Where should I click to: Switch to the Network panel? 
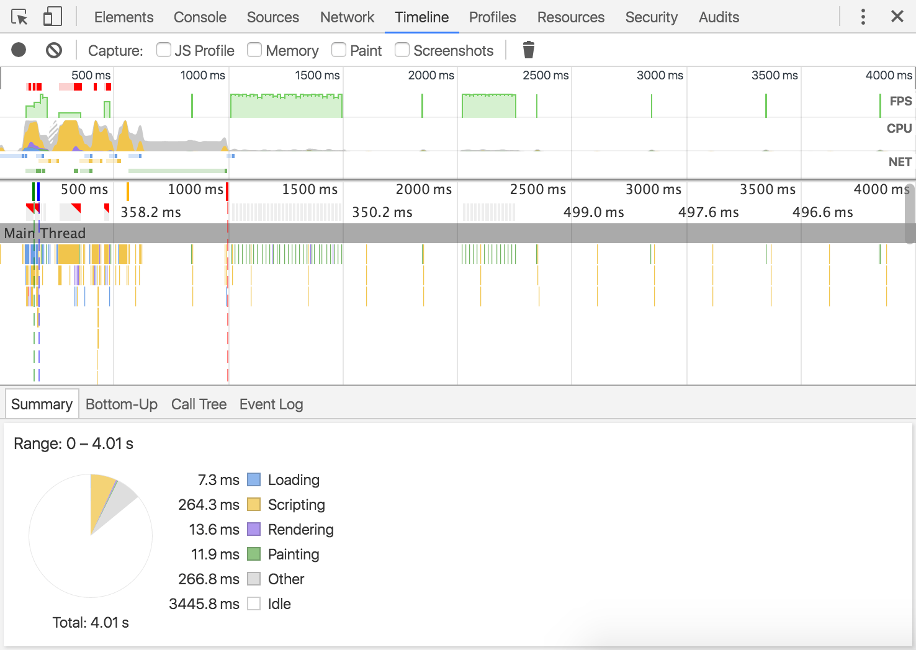point(347,17)
